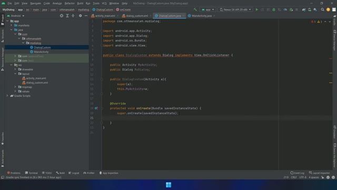
Task: Toggle the Emulator right side tab
Action: pos(335,132)
